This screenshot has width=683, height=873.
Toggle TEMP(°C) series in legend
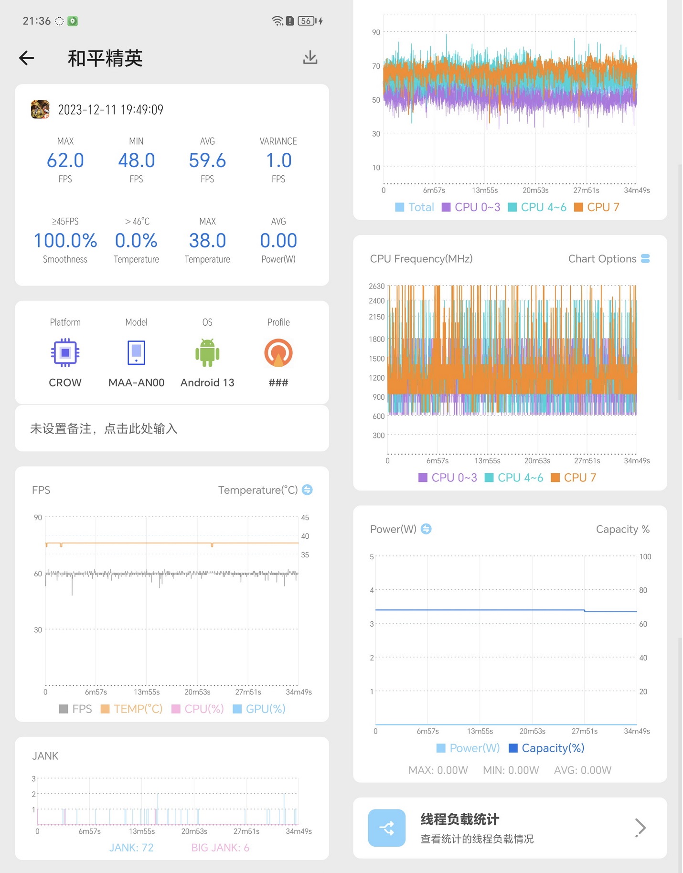(x=131, y=709)
